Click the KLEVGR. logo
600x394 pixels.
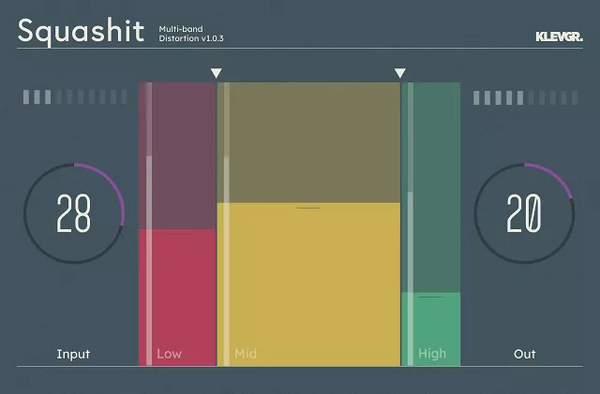(558, 37)
